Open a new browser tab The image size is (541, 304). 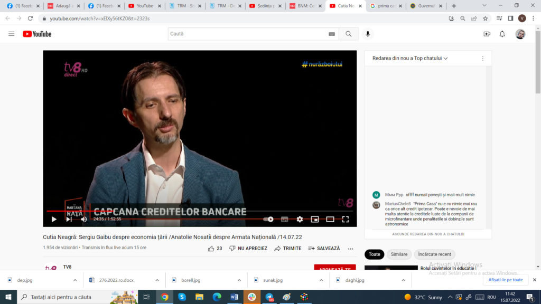(454, 6)
